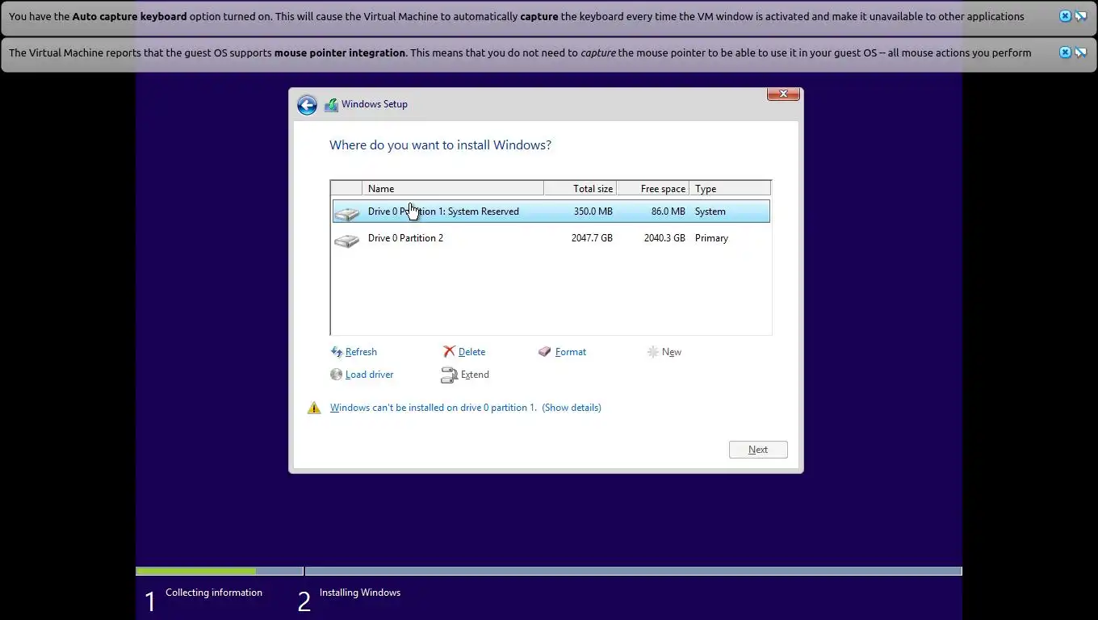Viewport: 1098px width, 620px height.
Task: Click the Extend partition icon
Action: point(449,375)
